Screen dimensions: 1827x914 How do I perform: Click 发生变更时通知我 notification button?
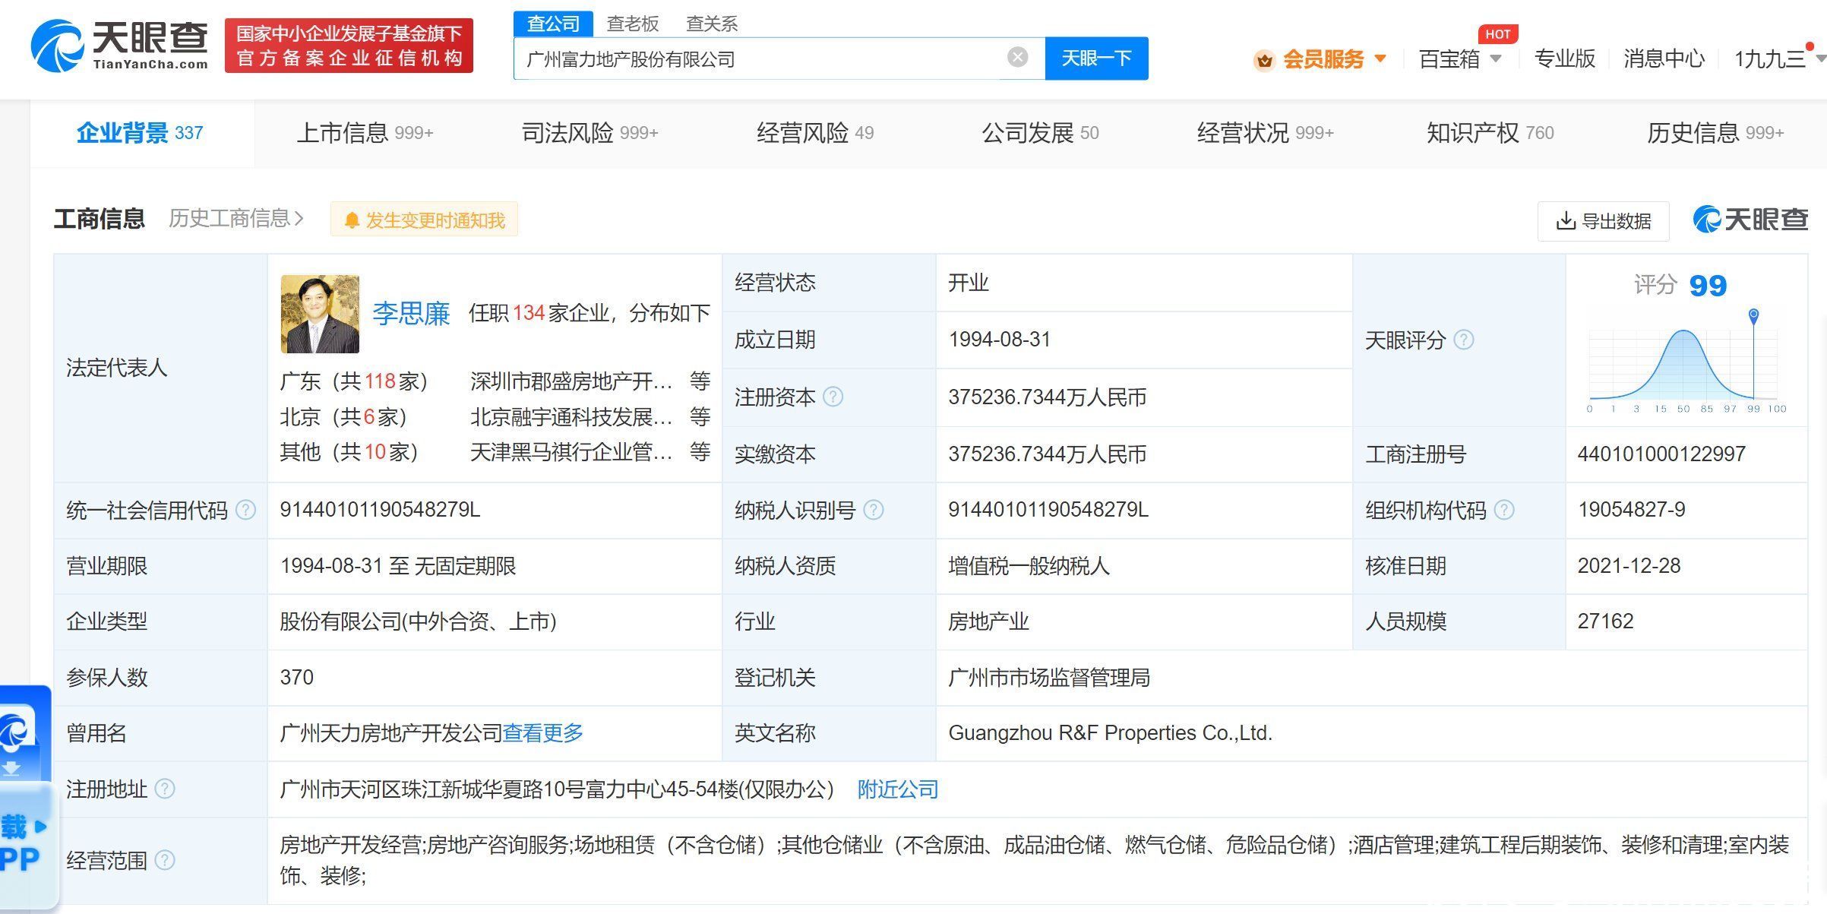424,220
